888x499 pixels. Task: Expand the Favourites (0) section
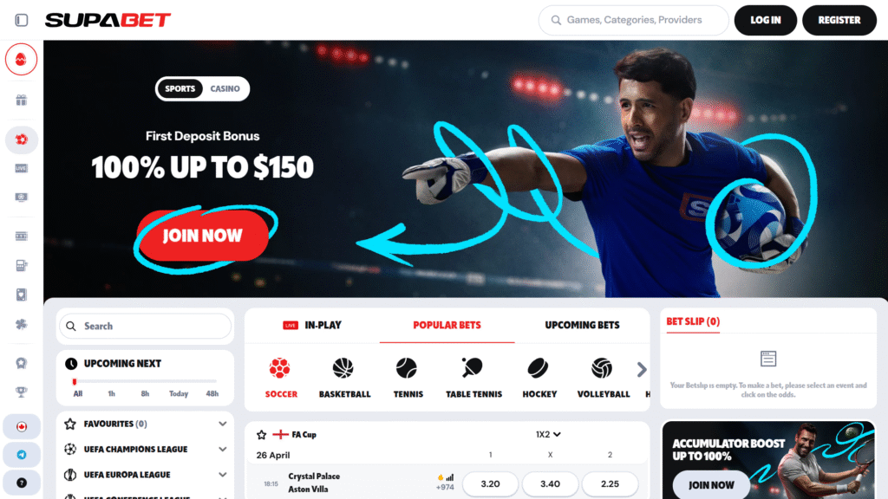145,424
